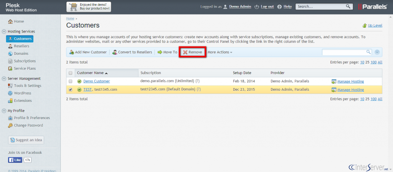Click the top search magnifier icon
Viewport: 393px width, 172px height.
[348, 7]
